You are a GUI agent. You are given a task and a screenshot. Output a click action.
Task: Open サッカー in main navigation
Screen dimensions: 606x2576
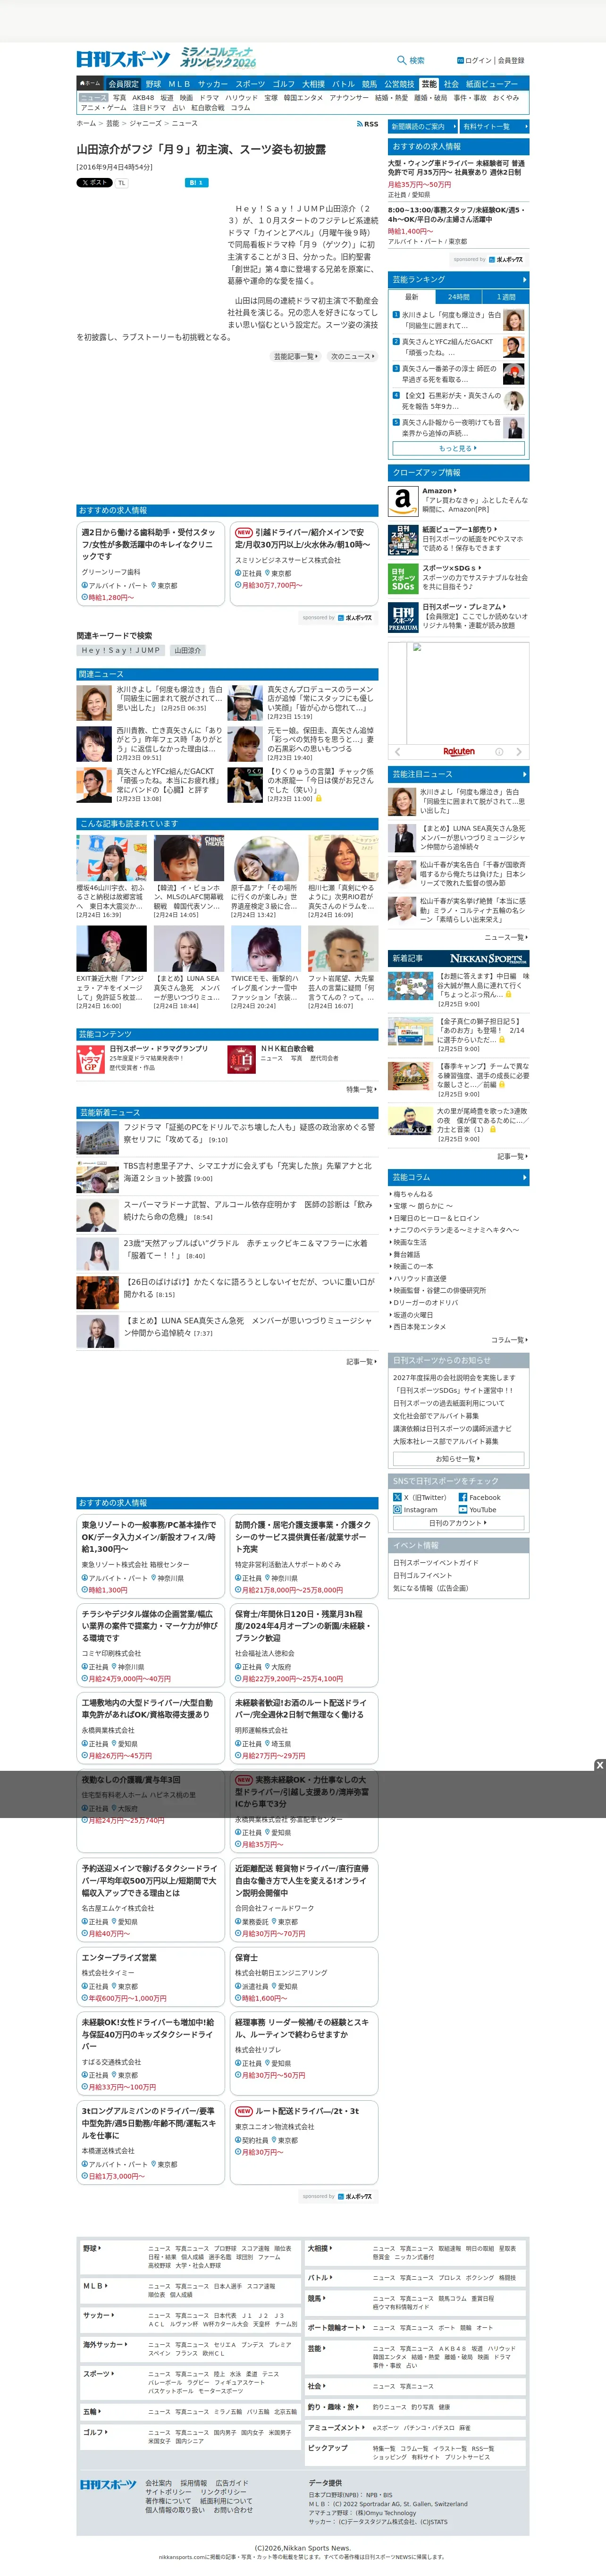212,84
